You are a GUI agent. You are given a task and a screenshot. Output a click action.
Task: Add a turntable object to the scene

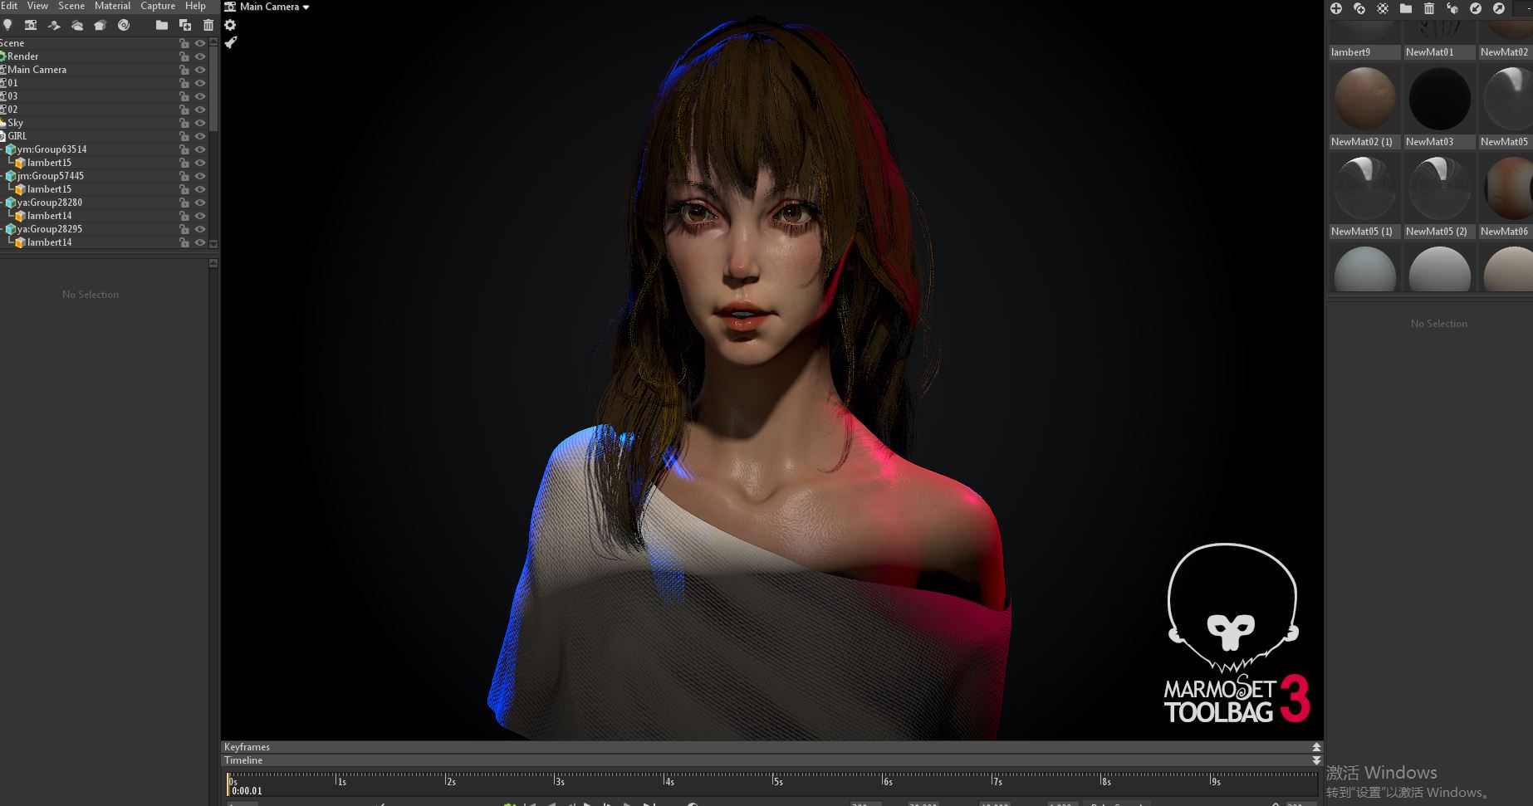click(x=124, y=25)
